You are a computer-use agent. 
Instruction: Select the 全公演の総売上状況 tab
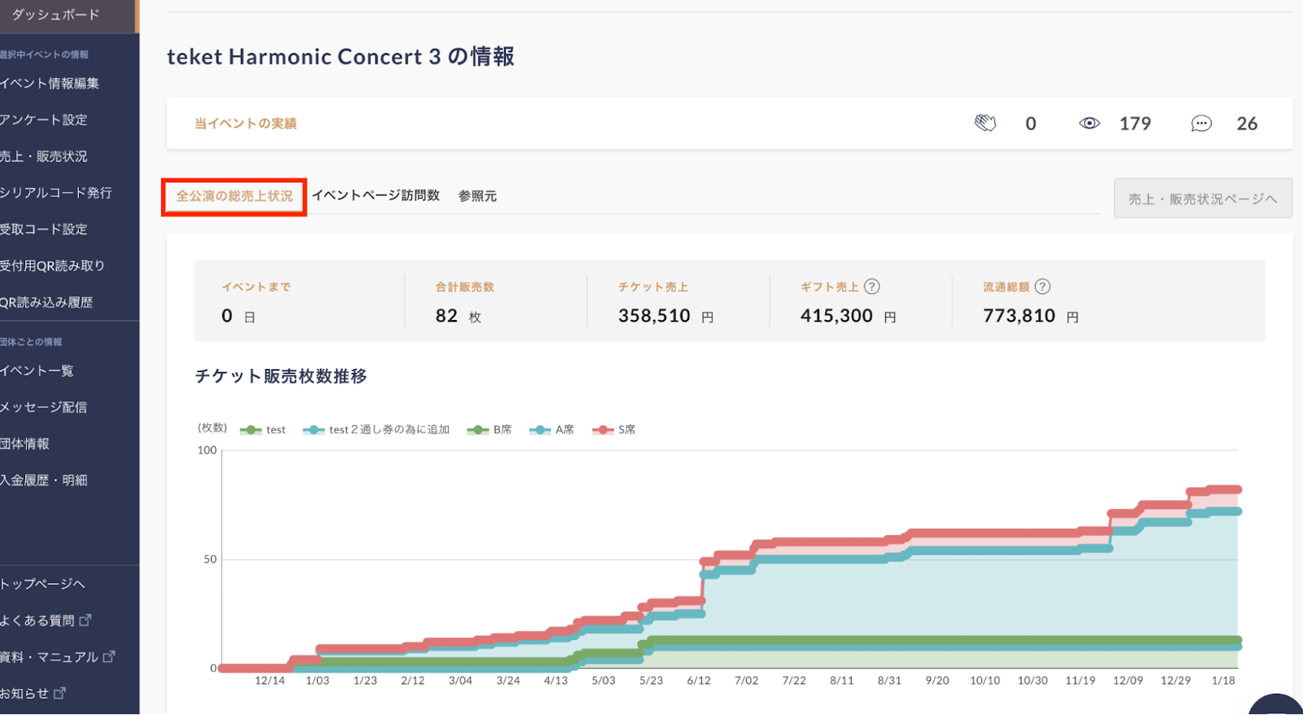[x=235, y=196]
